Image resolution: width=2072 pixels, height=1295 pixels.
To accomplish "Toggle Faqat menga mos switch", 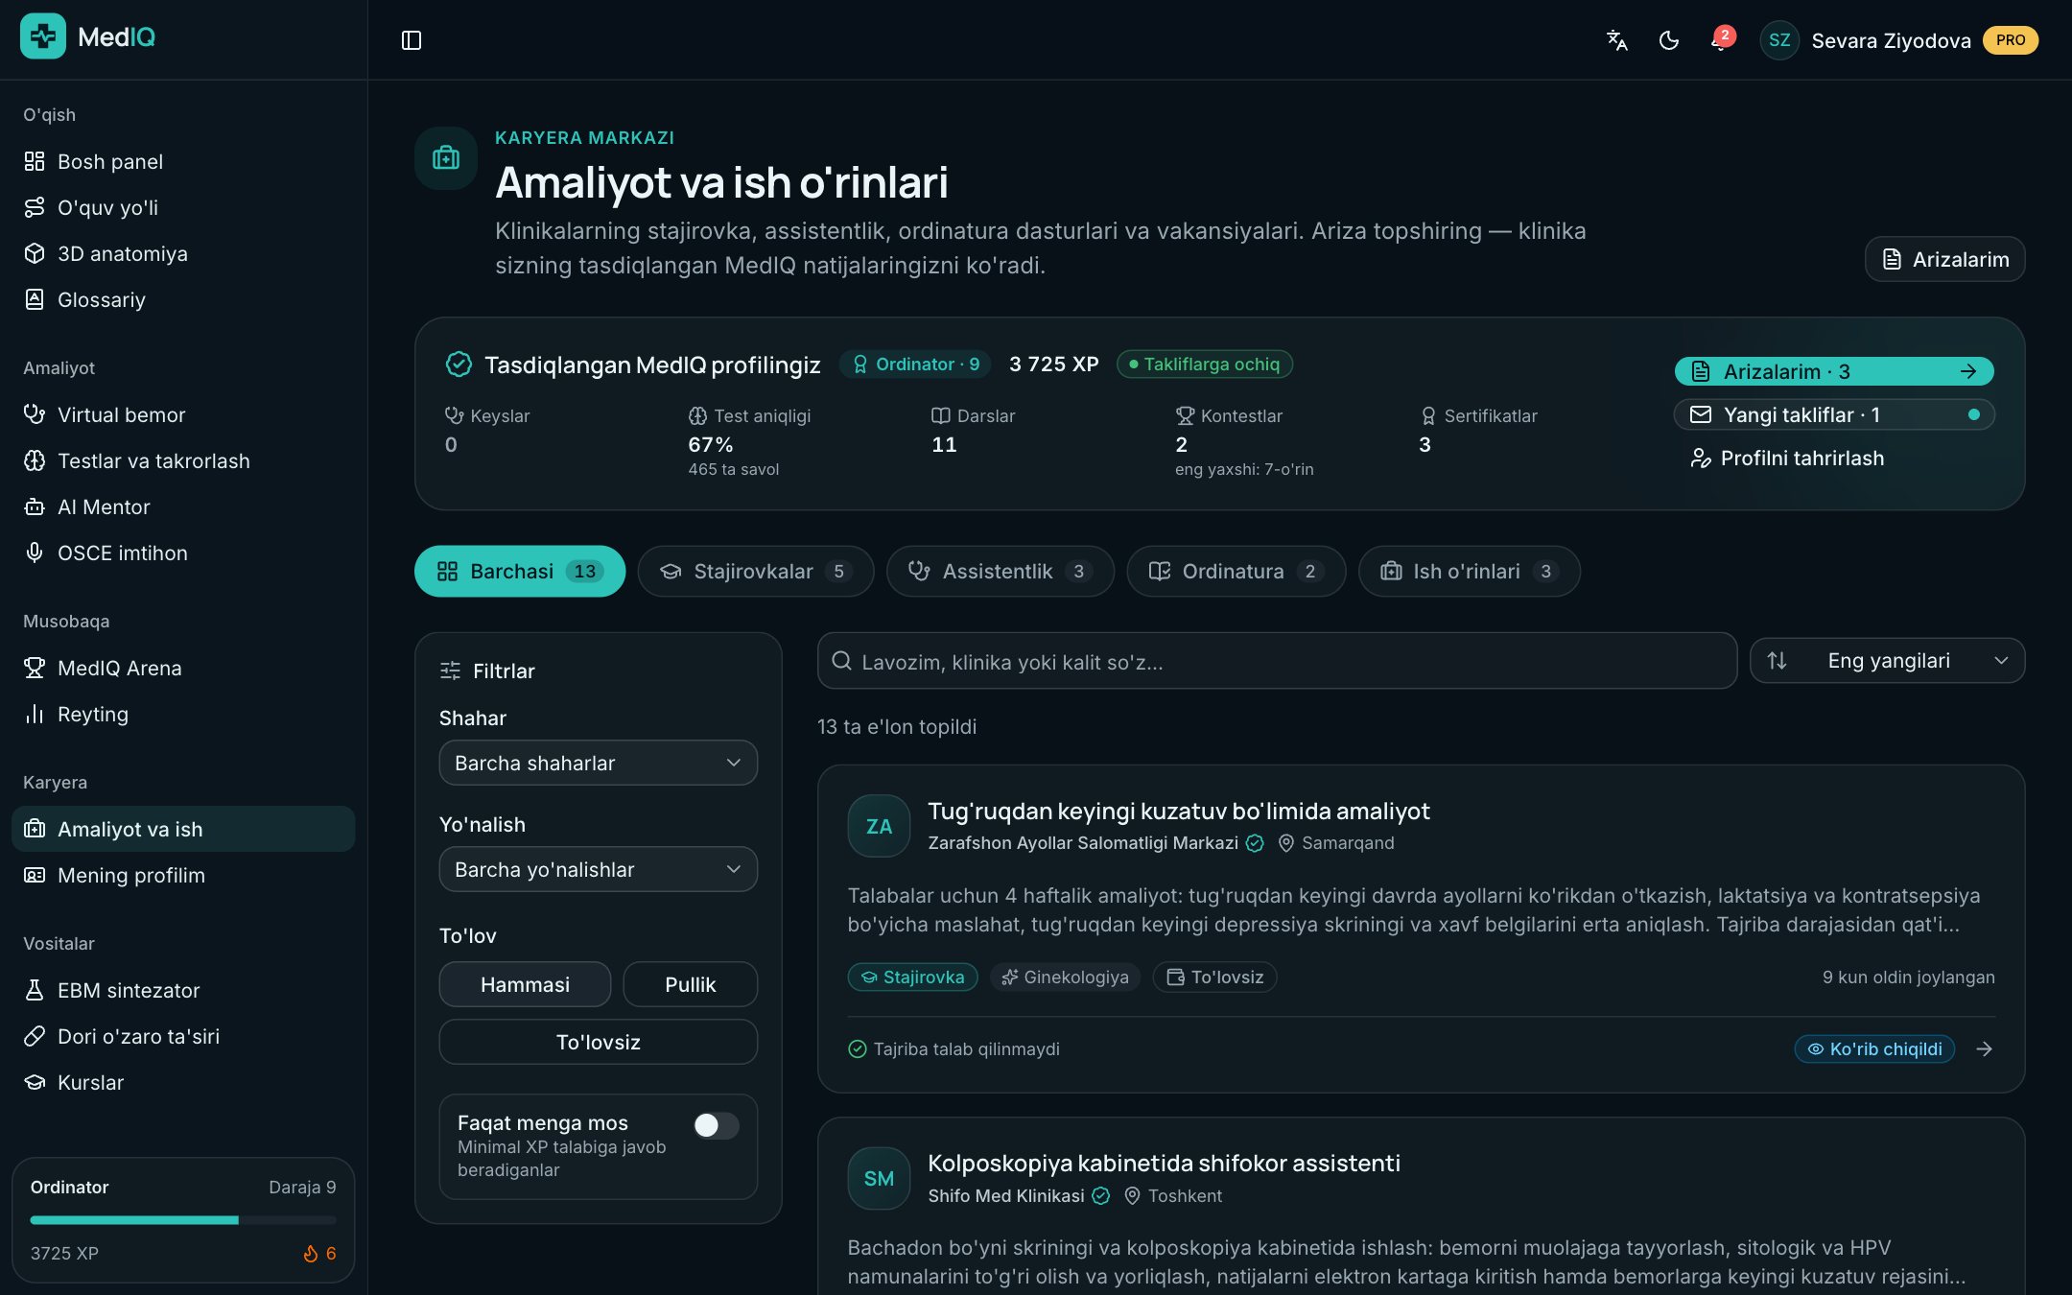I will [x=716, y=1125].
